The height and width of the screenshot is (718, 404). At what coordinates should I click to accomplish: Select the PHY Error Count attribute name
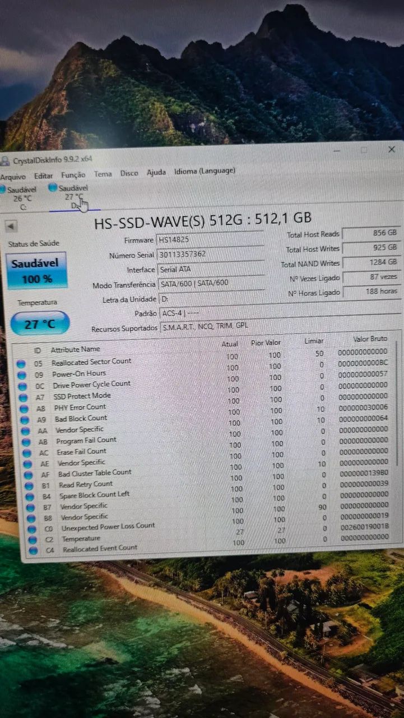[x=80, y=407]
